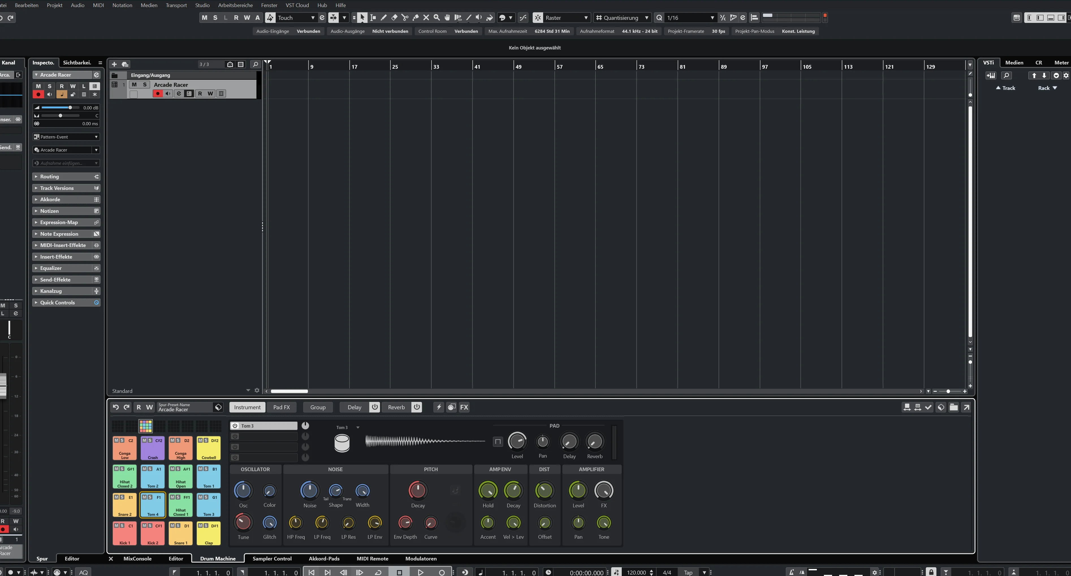The width and height of the screenshot is (1071, 576).
Task: Click the Osc knob in OSCILLATOR section
Action: 243,490
